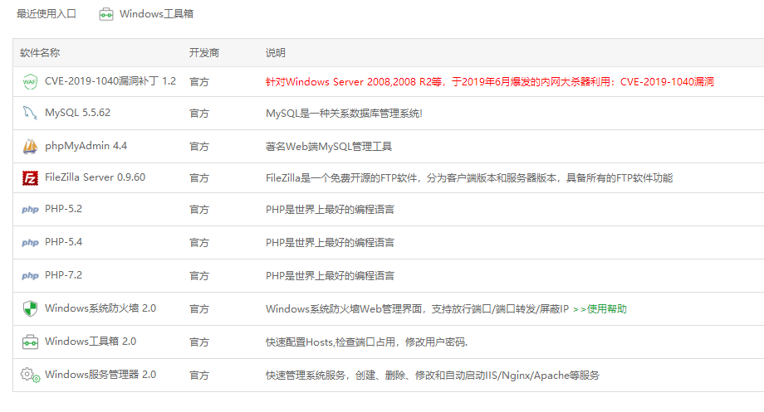This screenshot has height=412, width=764.
Task: Click the 著名Web端MySQL管理工具 description
Action: point(329,147)
